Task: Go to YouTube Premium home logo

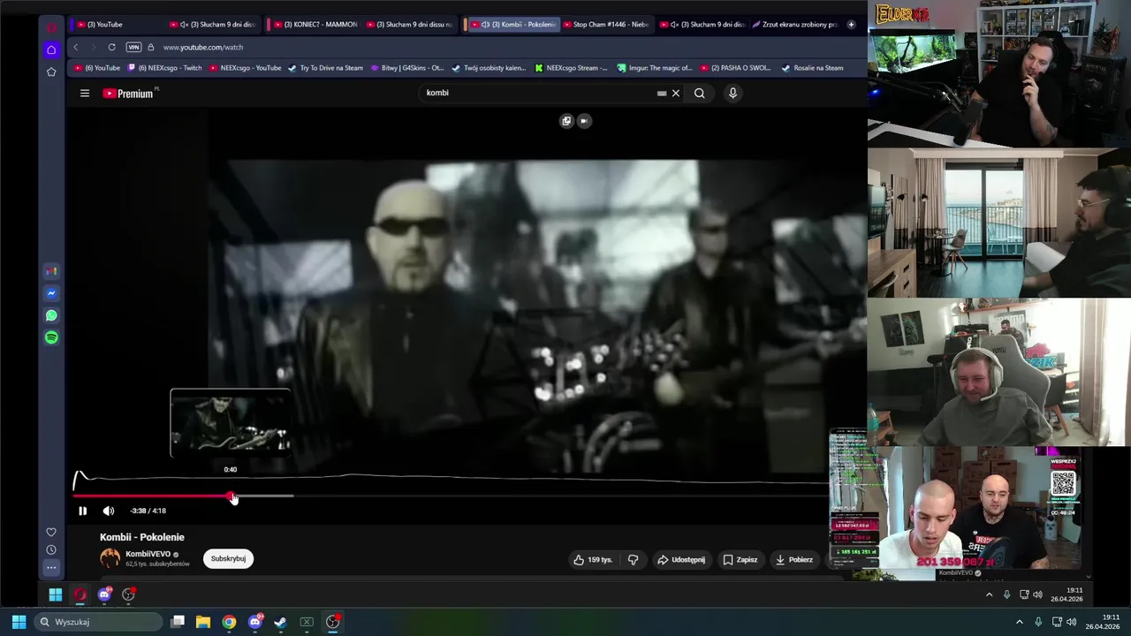Action: (128, 93)
